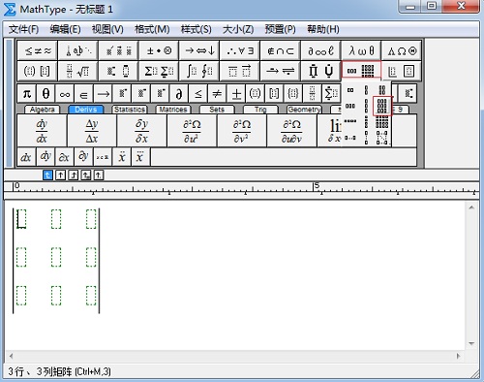Insert the pi symbol
Screen dimensions: 484x382
pyautogui.click(x=27, y=94)
